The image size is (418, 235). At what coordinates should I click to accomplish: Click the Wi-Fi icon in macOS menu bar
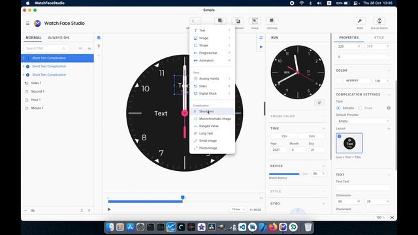(302, 3)
